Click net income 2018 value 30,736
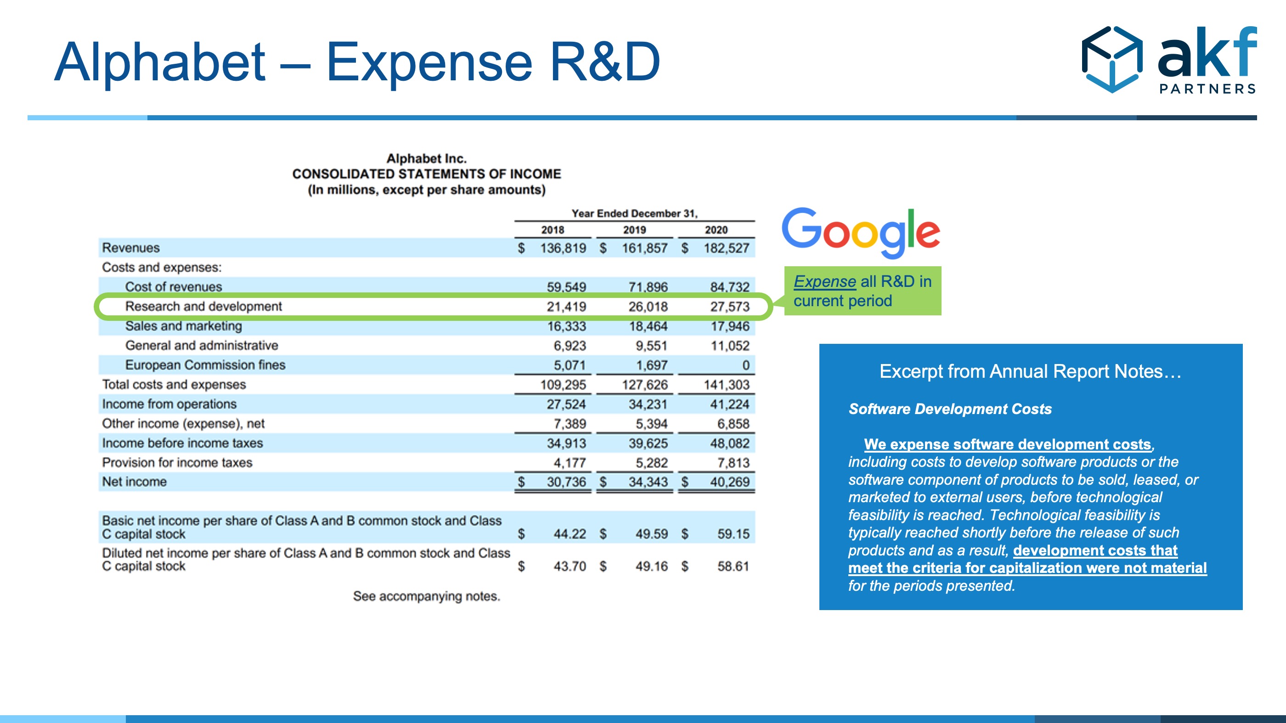 pos(566,482)
